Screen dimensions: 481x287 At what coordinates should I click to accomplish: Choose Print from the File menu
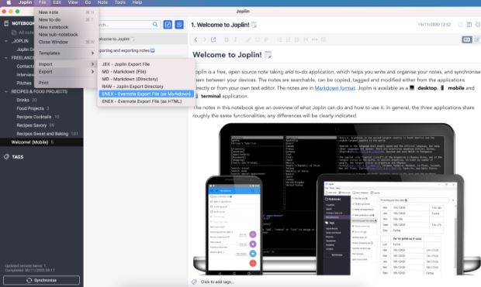(66, 83)
